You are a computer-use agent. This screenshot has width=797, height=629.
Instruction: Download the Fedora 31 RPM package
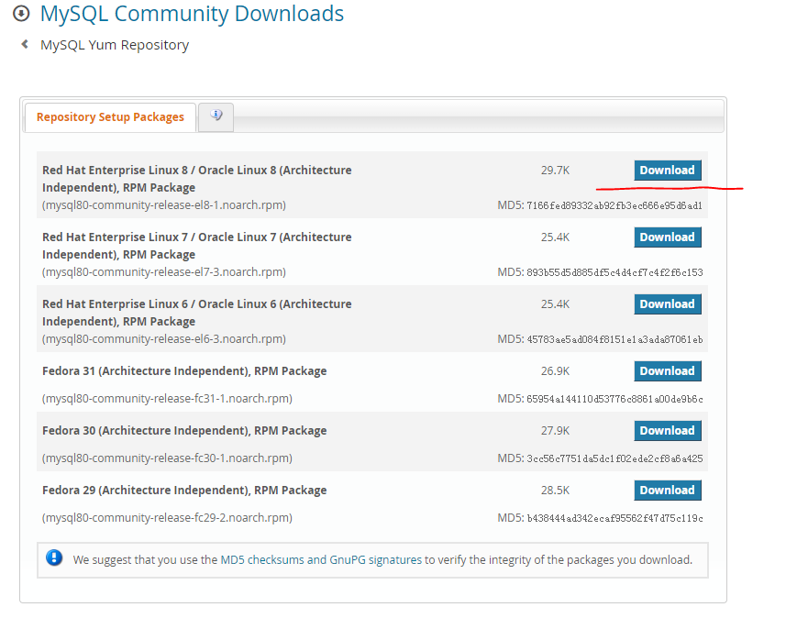[x=668, y=371]
